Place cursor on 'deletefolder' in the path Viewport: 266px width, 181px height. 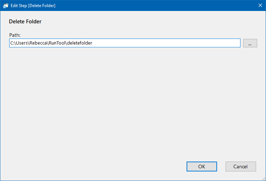80,43
